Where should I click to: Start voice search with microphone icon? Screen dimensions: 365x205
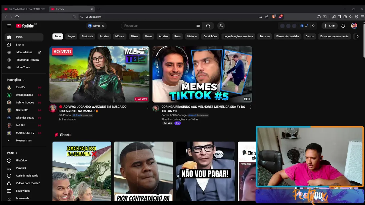pos(221,26)
